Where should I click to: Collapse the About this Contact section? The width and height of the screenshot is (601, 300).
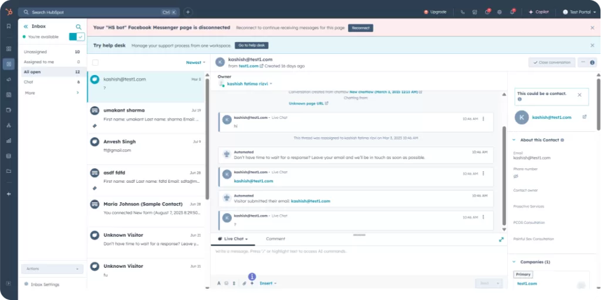[x=514, y=140]
